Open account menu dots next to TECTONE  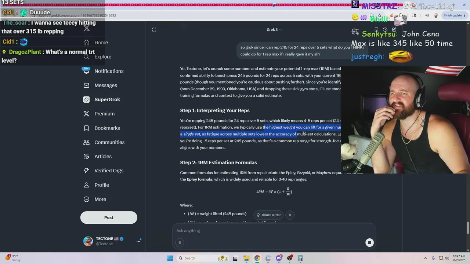(138, 241)
